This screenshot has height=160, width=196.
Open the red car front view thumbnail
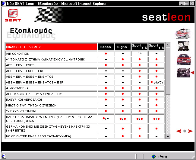click(184, 60)
